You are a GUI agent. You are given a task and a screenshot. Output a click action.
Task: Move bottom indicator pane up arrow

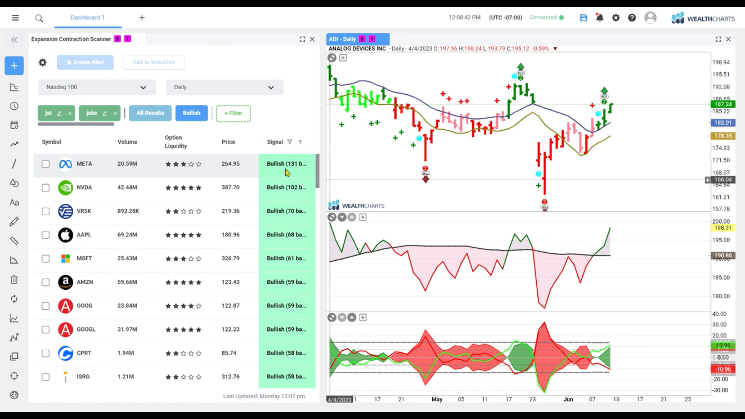pyautogui.click(x=352, y=318)
